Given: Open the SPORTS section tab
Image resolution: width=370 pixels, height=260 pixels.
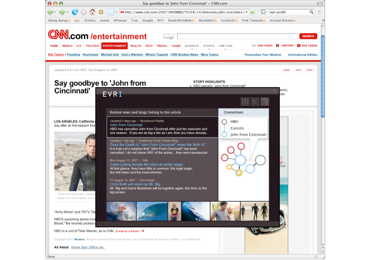Looking at the screenshot, I should pyautogui.click(x=209, y=46).
